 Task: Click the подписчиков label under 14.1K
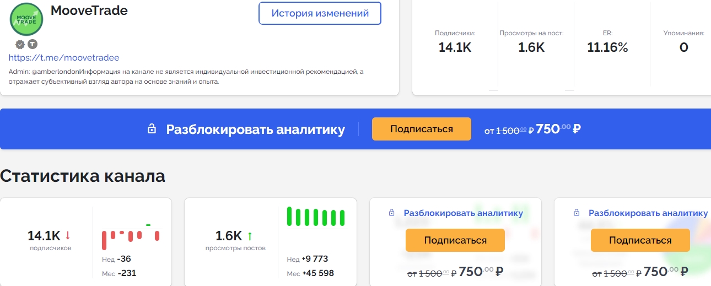(x=51, y=248)
